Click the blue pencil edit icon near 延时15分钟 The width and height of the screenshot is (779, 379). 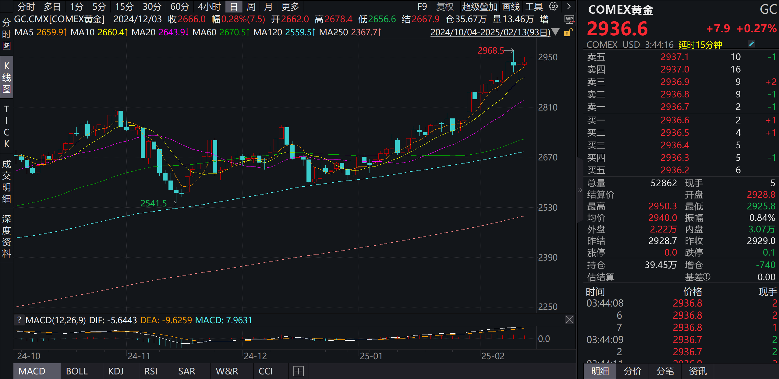pos(752,44)
